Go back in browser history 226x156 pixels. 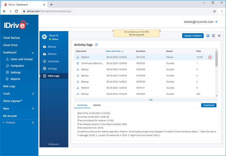4,11
